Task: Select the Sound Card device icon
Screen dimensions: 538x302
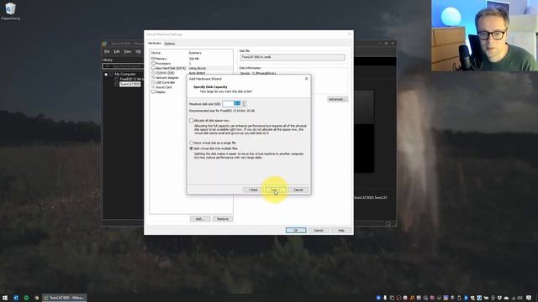Action: click(x=153, y=87)
